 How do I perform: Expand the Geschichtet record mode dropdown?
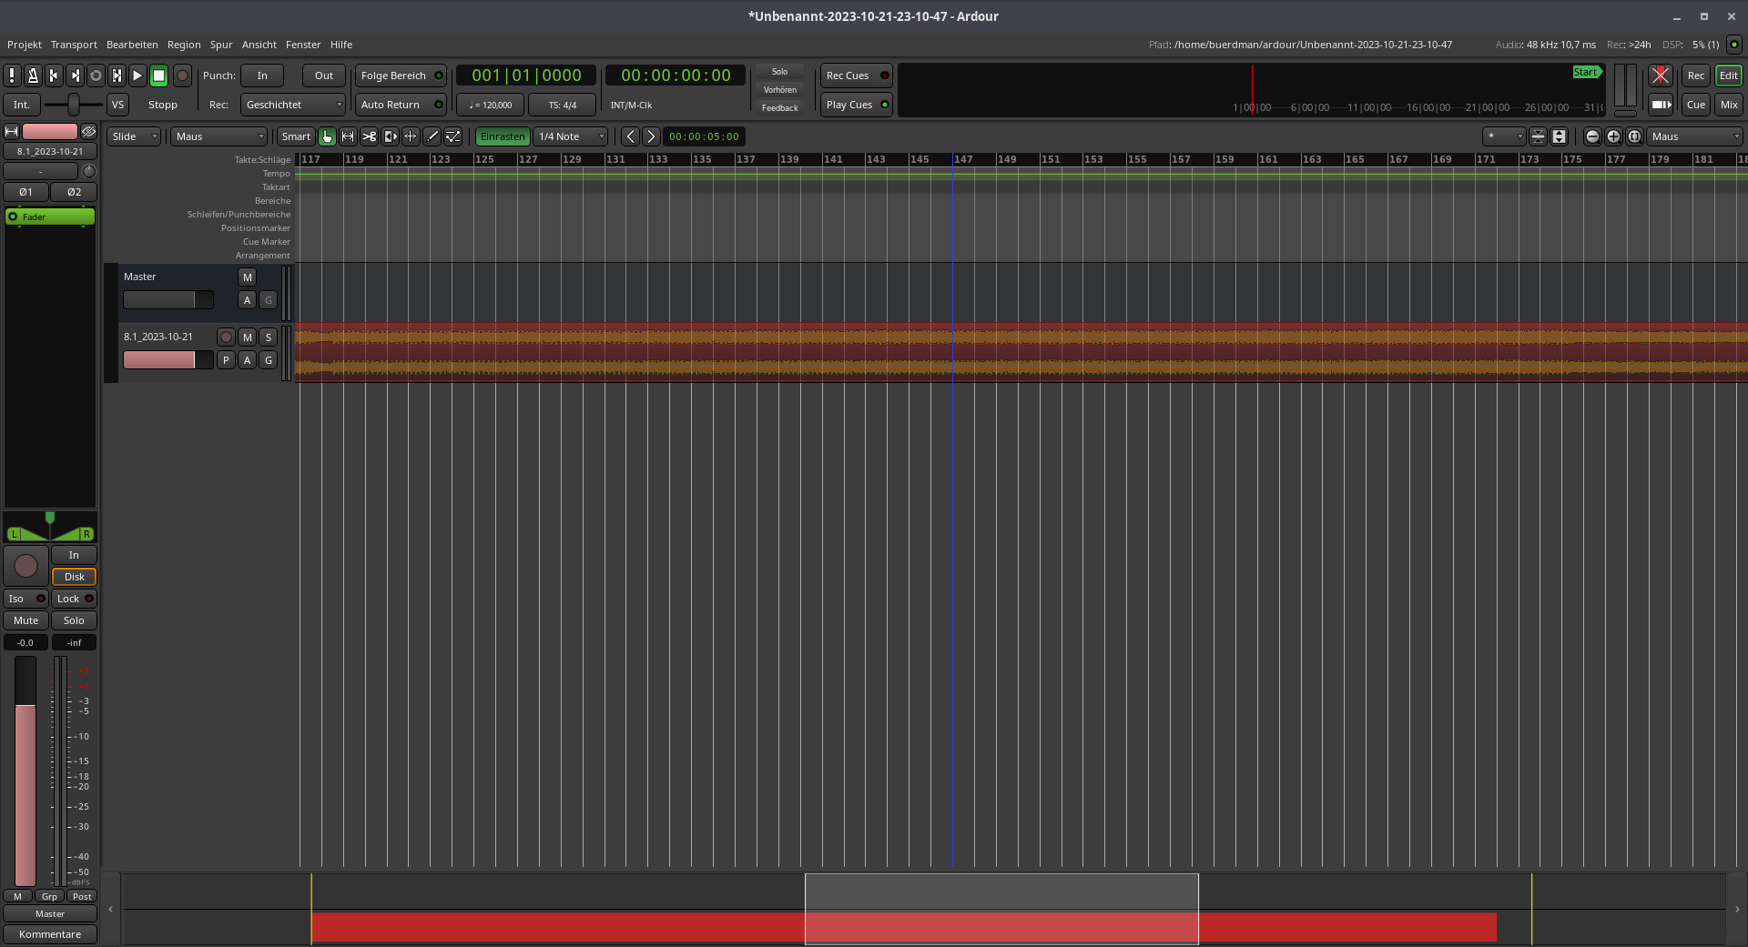coord(292,105)
